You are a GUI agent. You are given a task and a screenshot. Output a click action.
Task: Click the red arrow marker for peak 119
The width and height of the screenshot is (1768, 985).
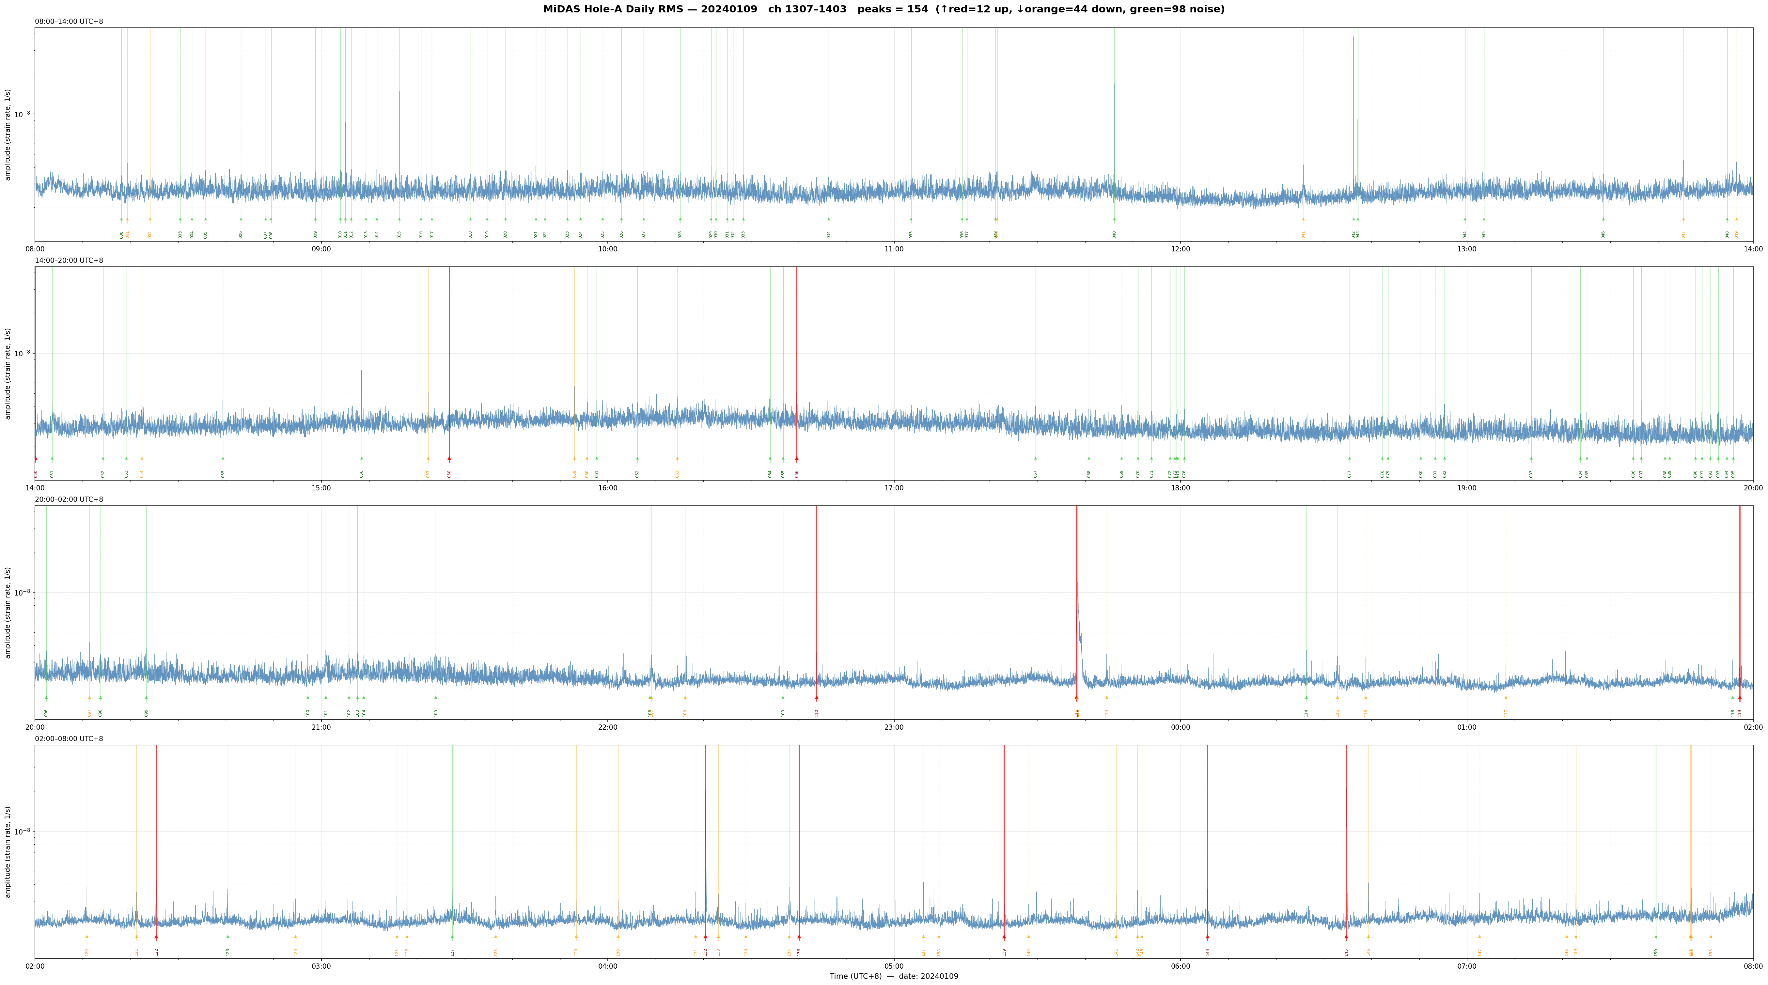1740,697
